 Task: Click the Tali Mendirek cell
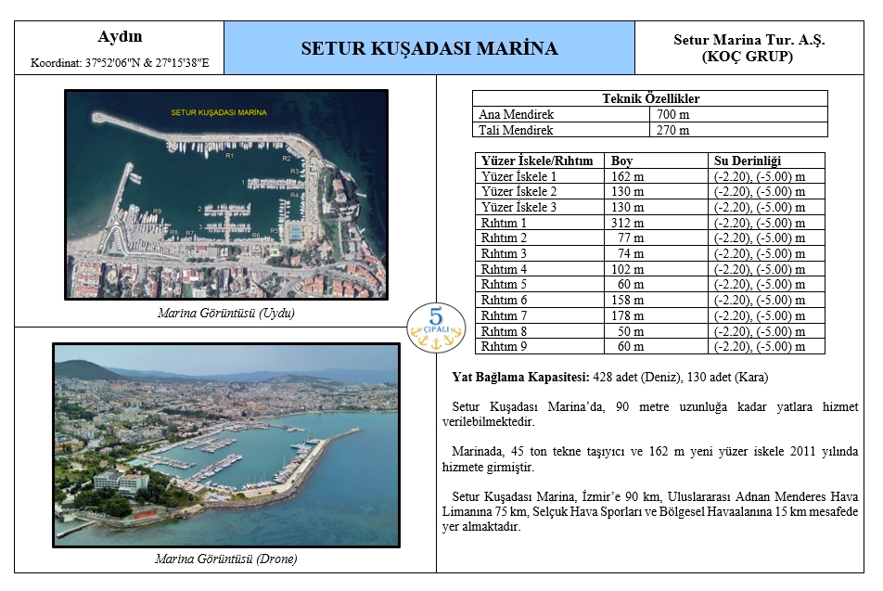561,130
